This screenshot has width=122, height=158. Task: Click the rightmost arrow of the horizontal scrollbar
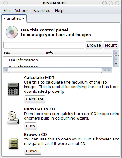(x=110, y=70)
